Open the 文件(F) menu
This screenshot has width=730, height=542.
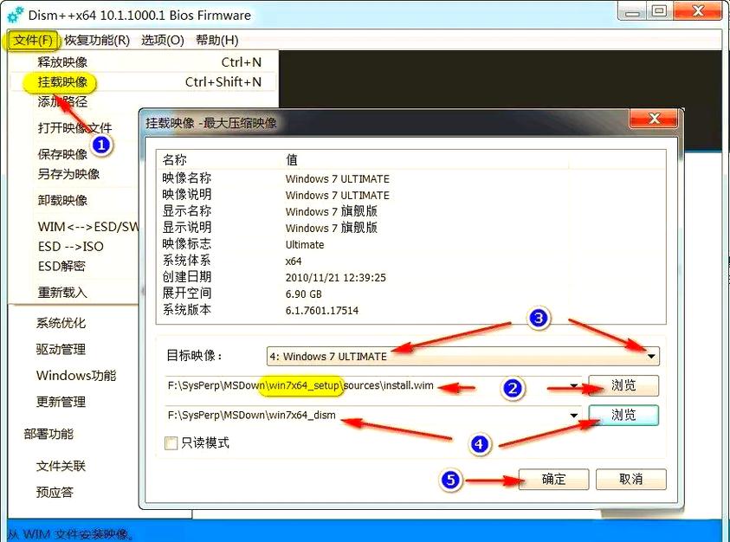pos(33,41)
